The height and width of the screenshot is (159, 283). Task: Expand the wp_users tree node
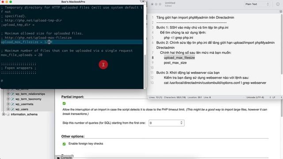(x=8, y=109)
